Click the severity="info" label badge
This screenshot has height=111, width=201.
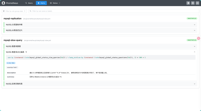12,67
